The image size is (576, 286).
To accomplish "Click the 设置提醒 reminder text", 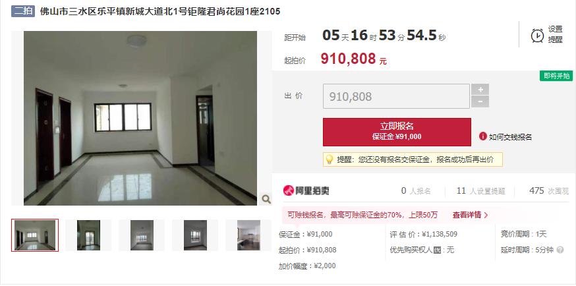I will click(556, 34).
